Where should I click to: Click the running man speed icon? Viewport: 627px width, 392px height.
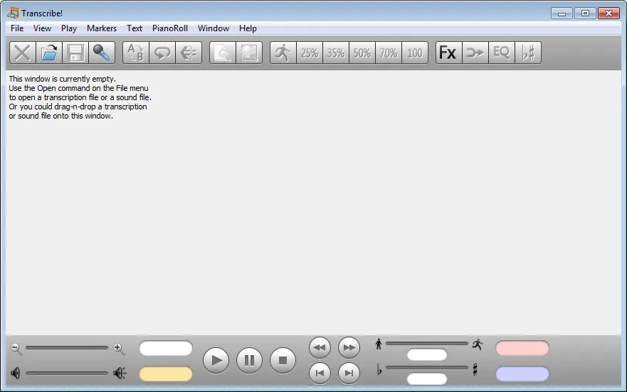pyautogui.click(x=283, y=53)
